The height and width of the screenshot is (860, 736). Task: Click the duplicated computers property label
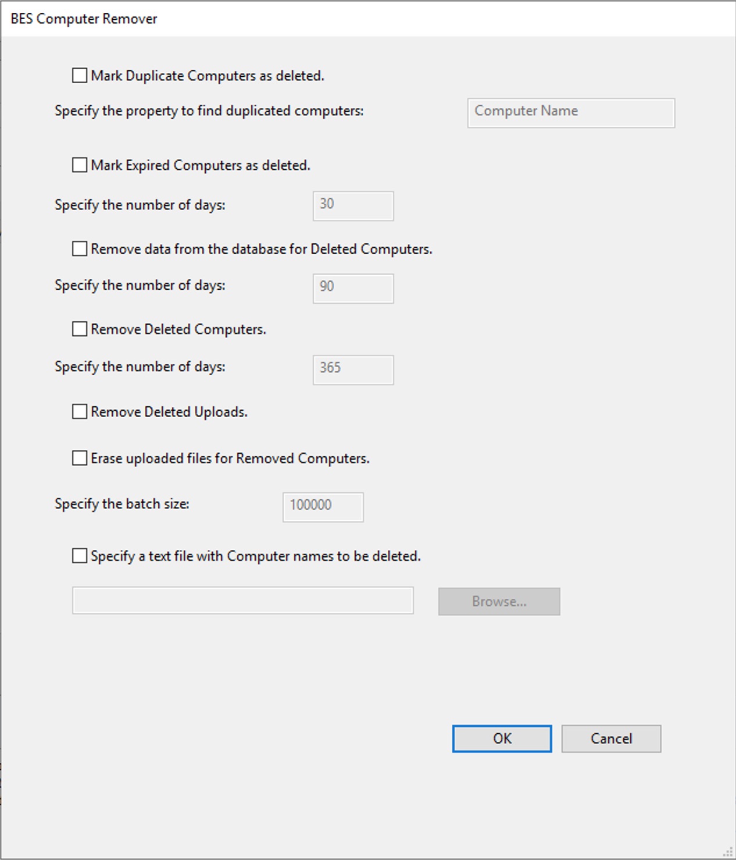209,111
